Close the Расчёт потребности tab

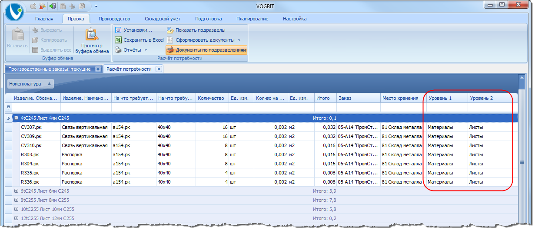click(159, 69)
